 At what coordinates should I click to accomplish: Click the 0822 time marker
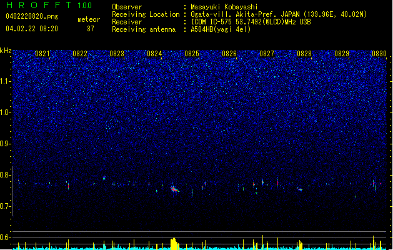point(80,54)
